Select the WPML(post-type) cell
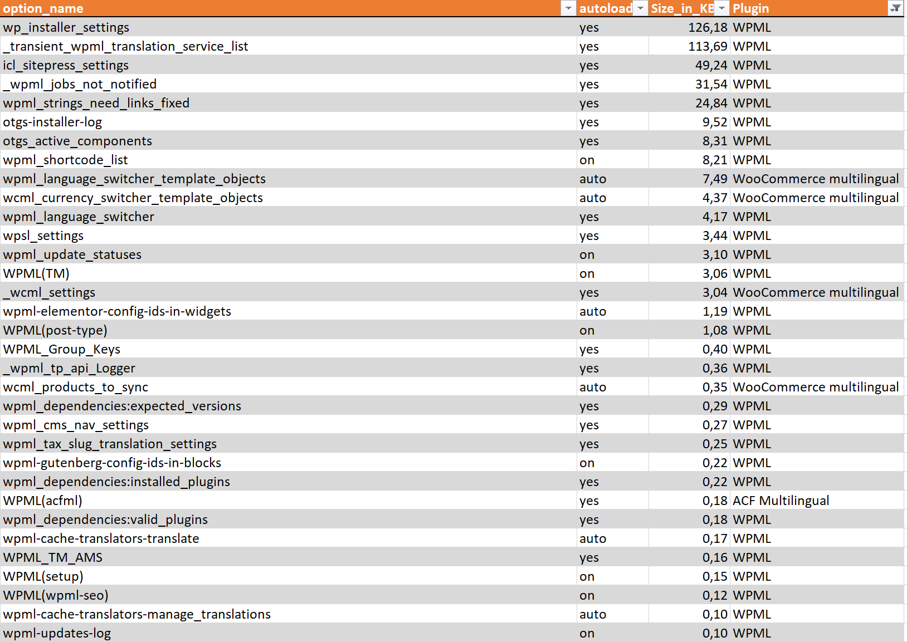 click(x=289, y=330)
